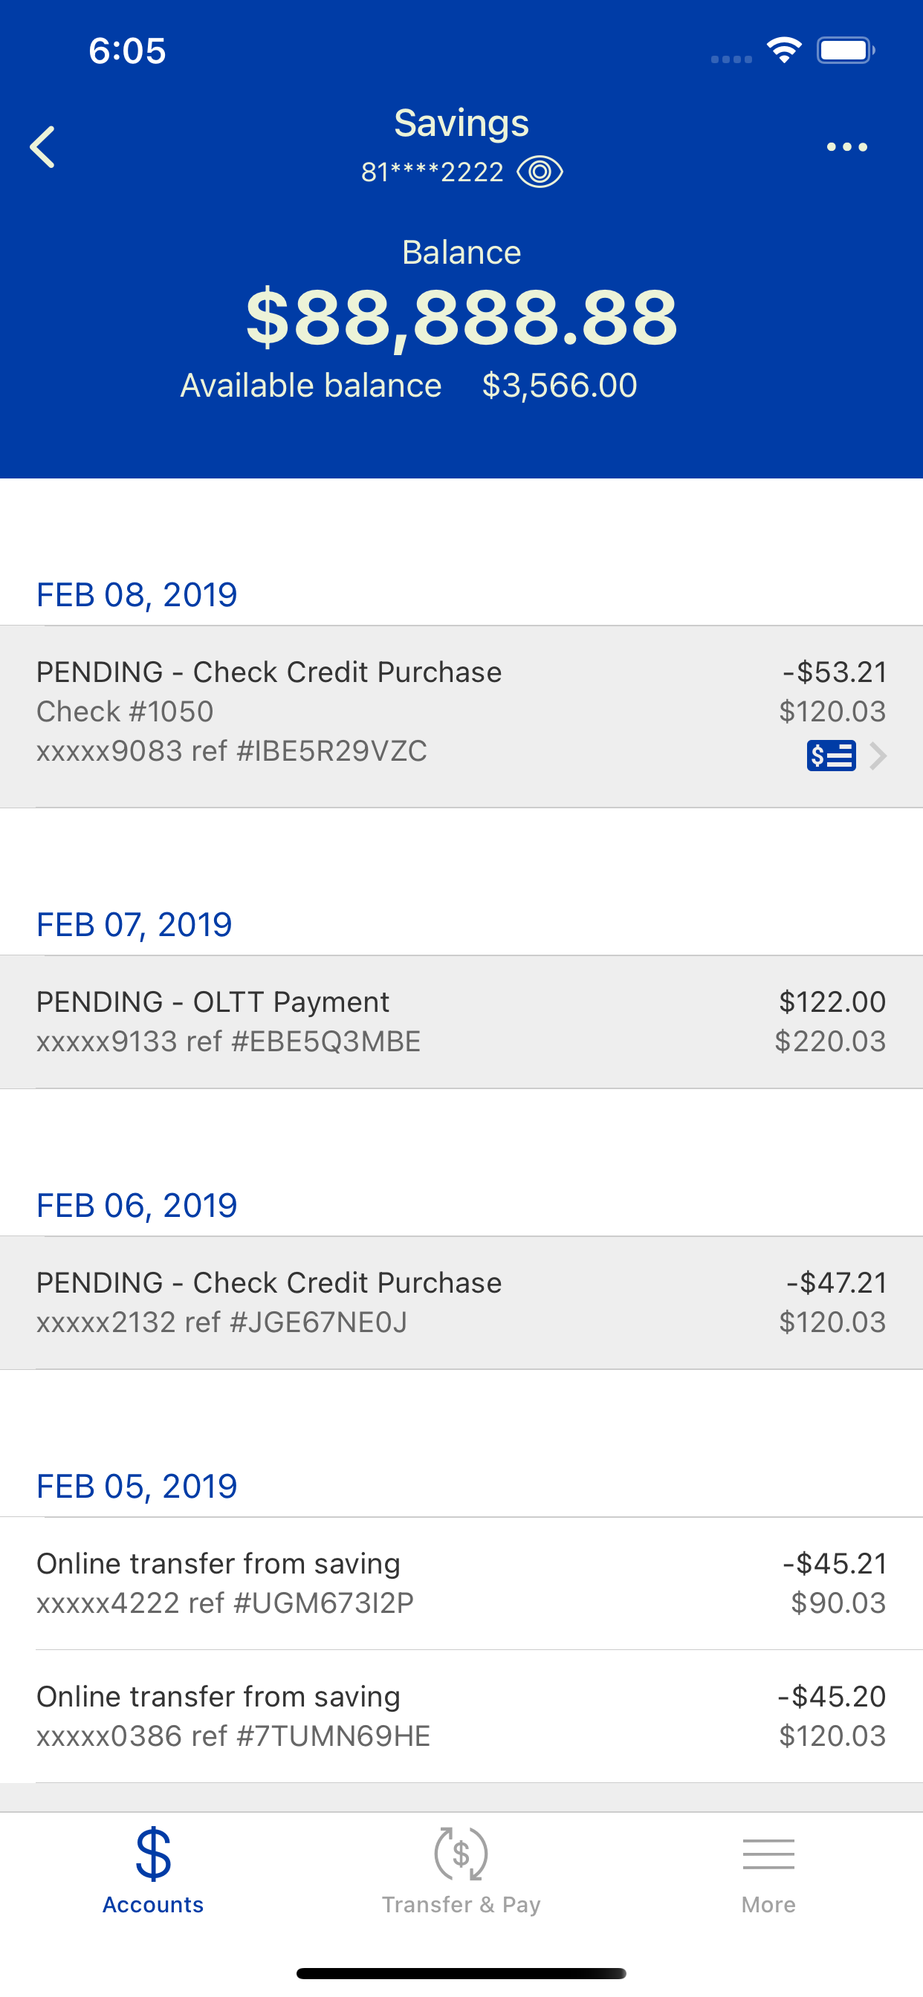The height and width of the screenshot is (1997, 923).
Task: Open the PENDING OLTT Payment transaction
Action: [x=461, y=1022]
